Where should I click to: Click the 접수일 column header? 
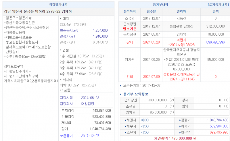(x=151, y=12)
